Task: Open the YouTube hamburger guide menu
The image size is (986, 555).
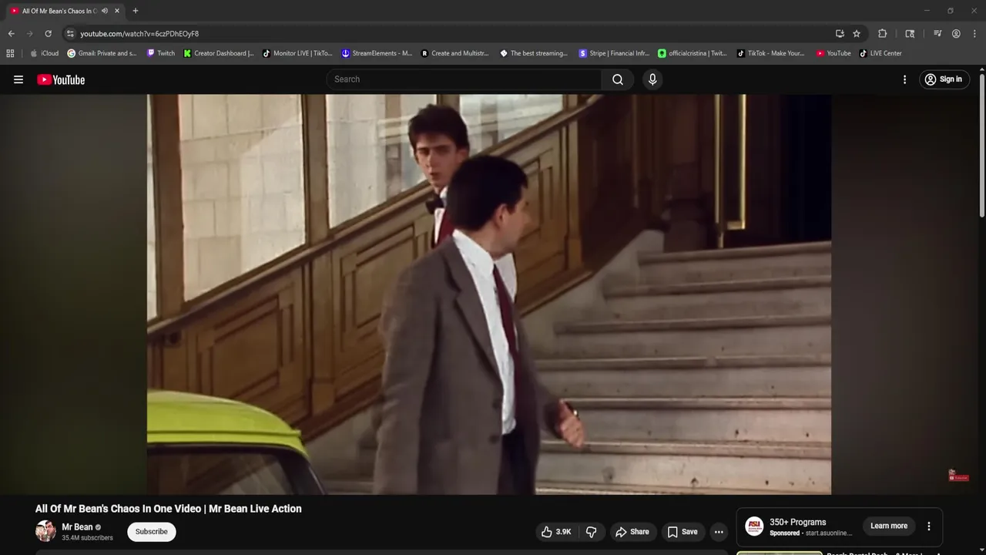Action: 18,79
